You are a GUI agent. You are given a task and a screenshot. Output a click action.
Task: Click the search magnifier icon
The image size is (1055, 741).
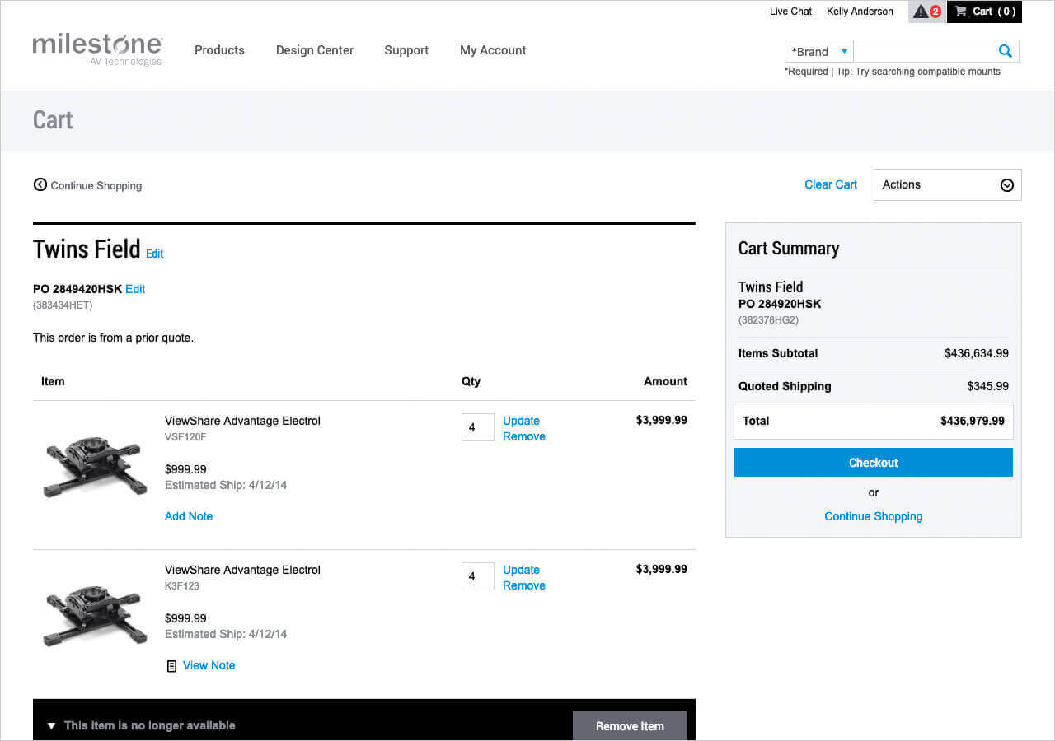(1005, 51)
